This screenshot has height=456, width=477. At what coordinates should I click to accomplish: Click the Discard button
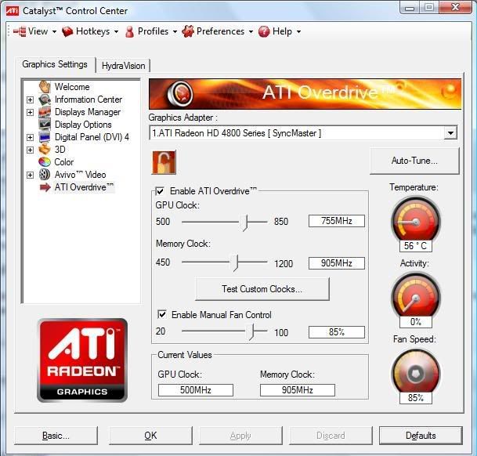(331, 436)
